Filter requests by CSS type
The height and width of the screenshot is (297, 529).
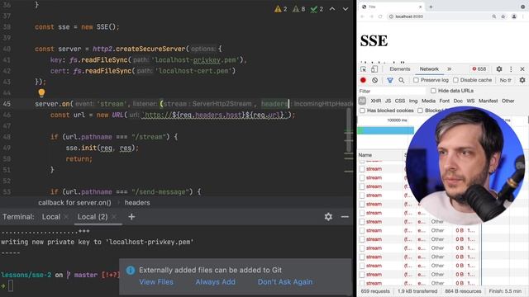click(x=400, y=101)
